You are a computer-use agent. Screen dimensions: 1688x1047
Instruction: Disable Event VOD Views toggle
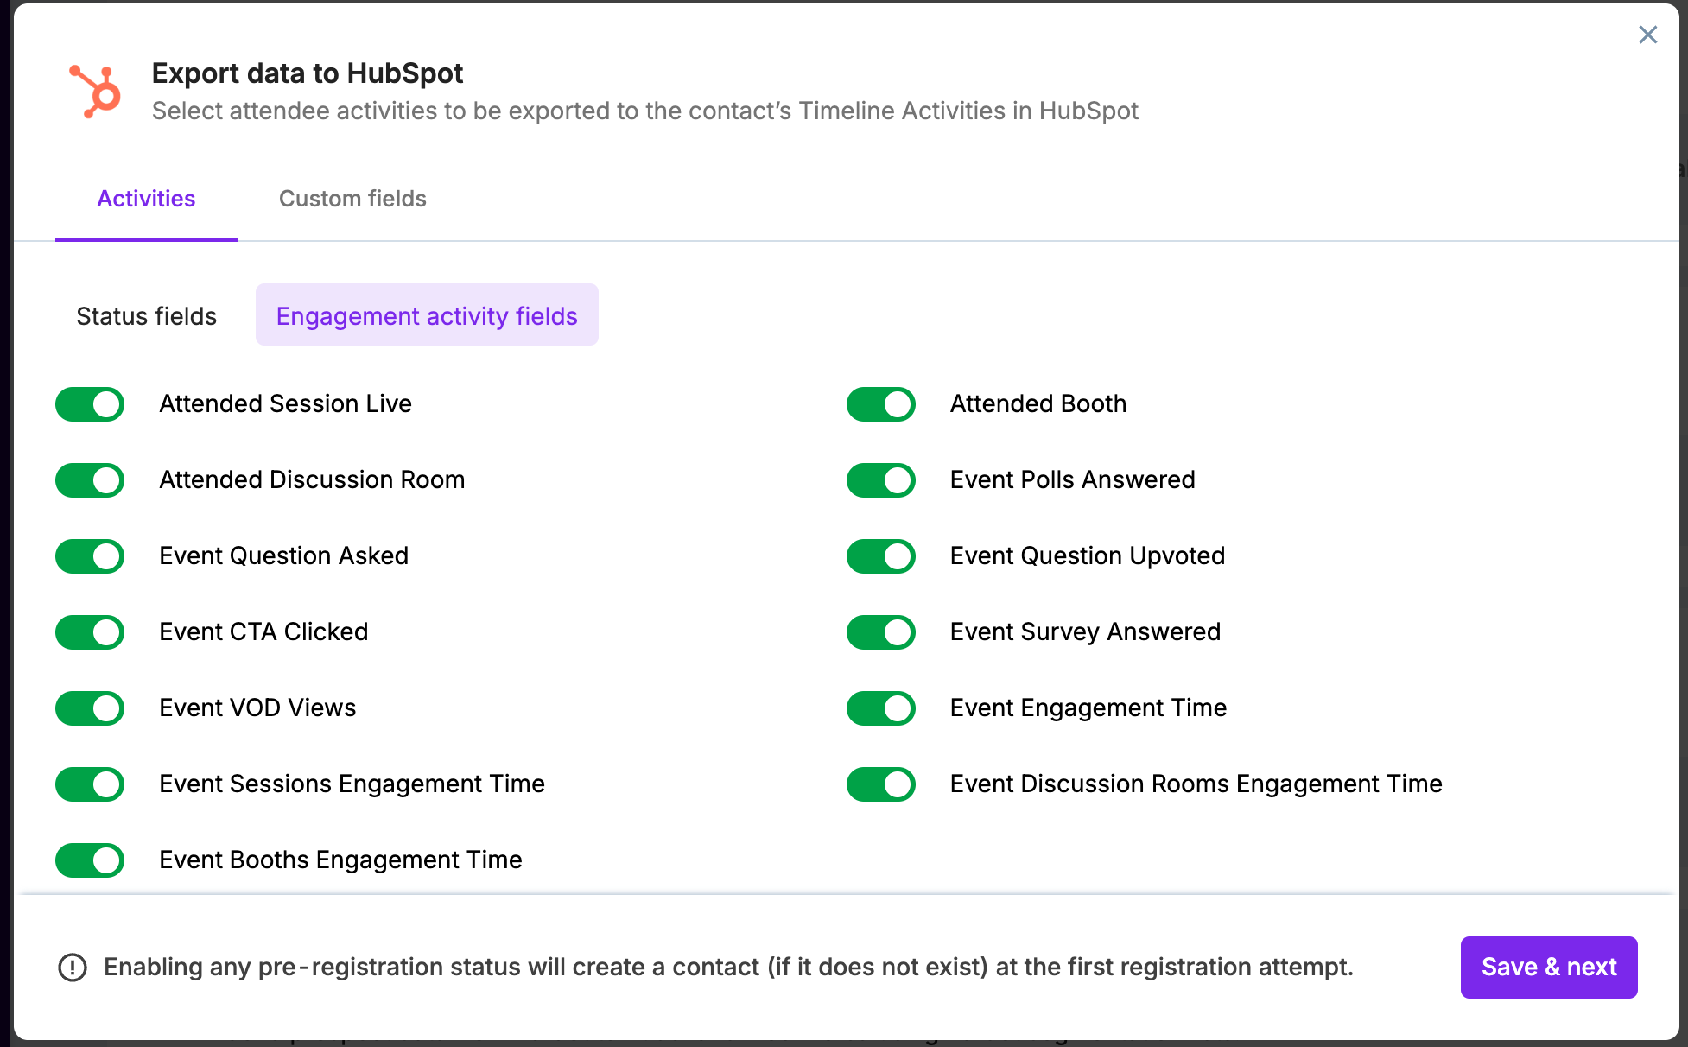90,708
